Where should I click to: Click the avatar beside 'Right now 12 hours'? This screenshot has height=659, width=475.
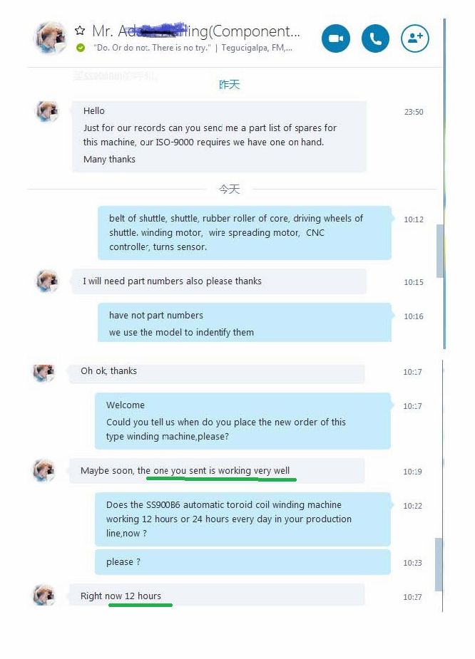[x=44, y=595]
